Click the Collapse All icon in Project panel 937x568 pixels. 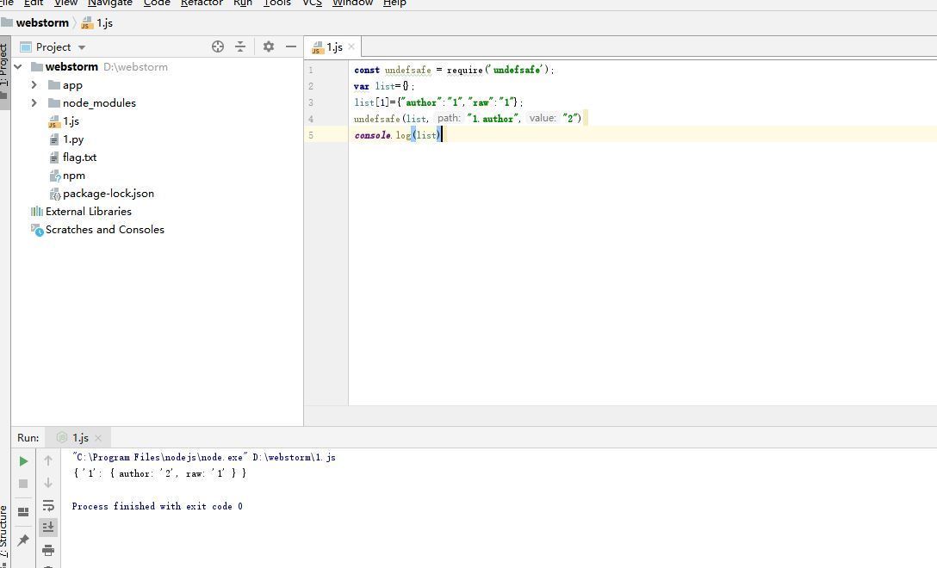coord(240,46)
